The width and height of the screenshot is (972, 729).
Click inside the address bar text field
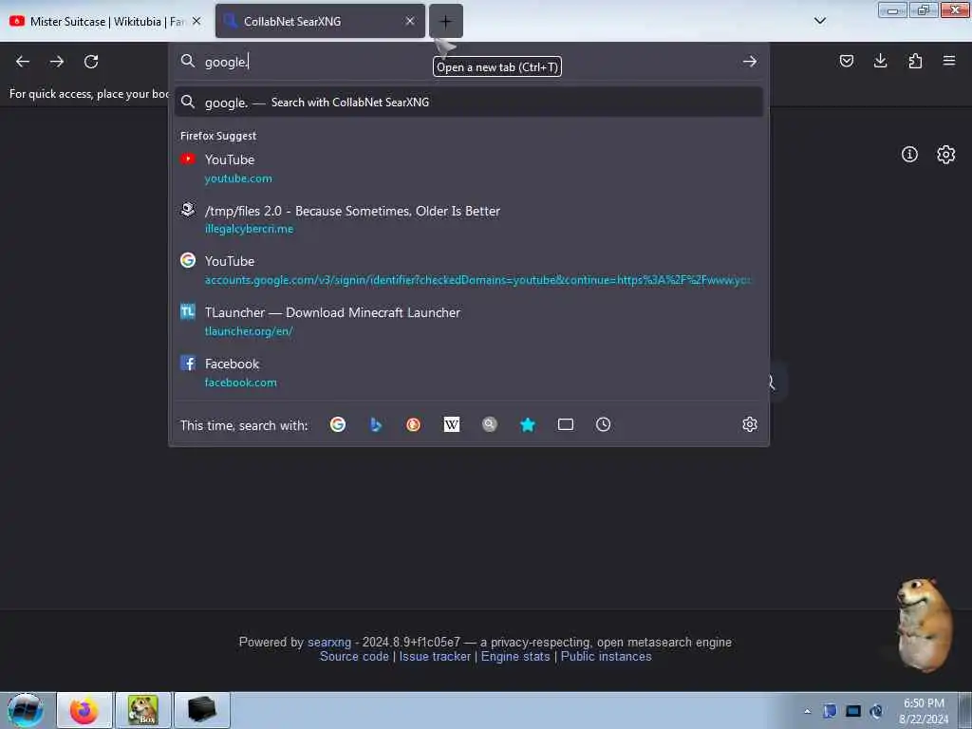pos(468,62)
